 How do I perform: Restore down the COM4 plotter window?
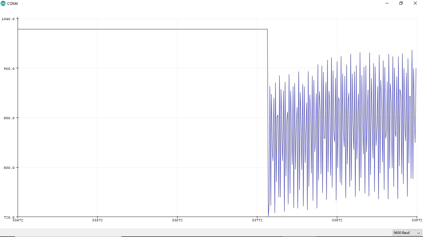click(401, 3)
